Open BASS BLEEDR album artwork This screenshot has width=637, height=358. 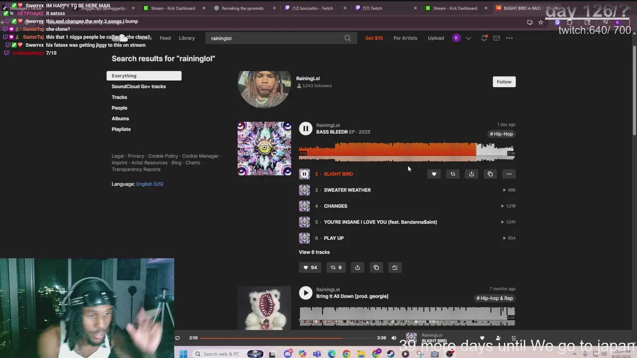point(264,149)
